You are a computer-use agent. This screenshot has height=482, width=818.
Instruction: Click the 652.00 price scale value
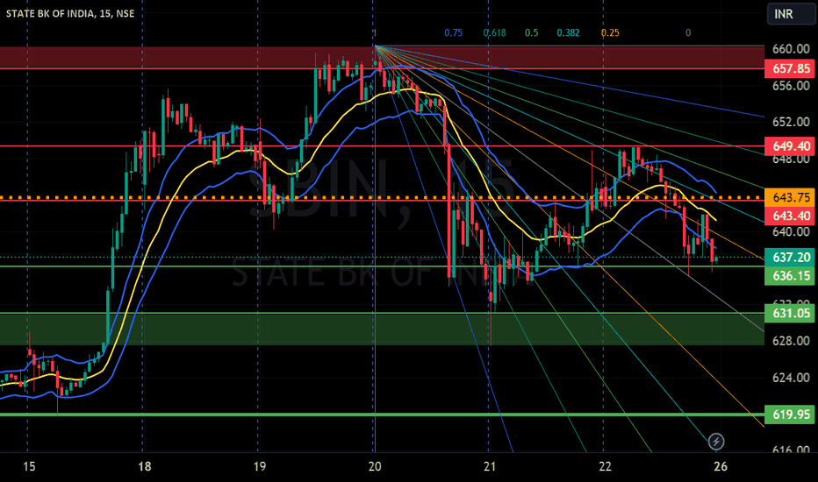pyautogui.click(x=791, y=122)
